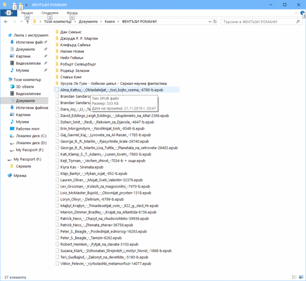
Task: Open pinned Изтеглени файлове in quick access
Action: 29,42
